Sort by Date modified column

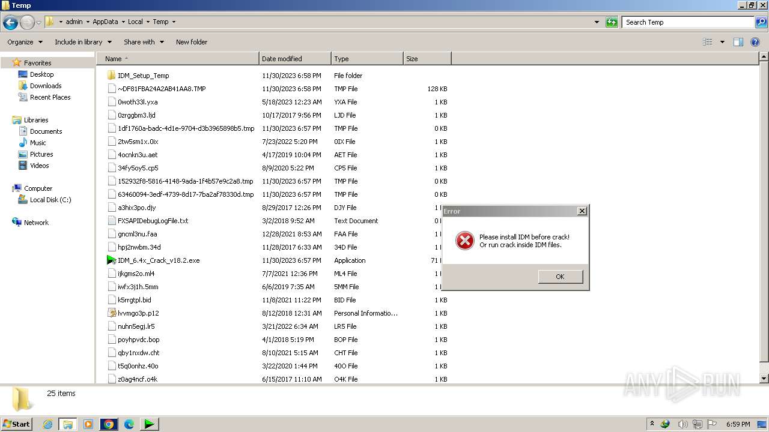click(x=295, y=59)
